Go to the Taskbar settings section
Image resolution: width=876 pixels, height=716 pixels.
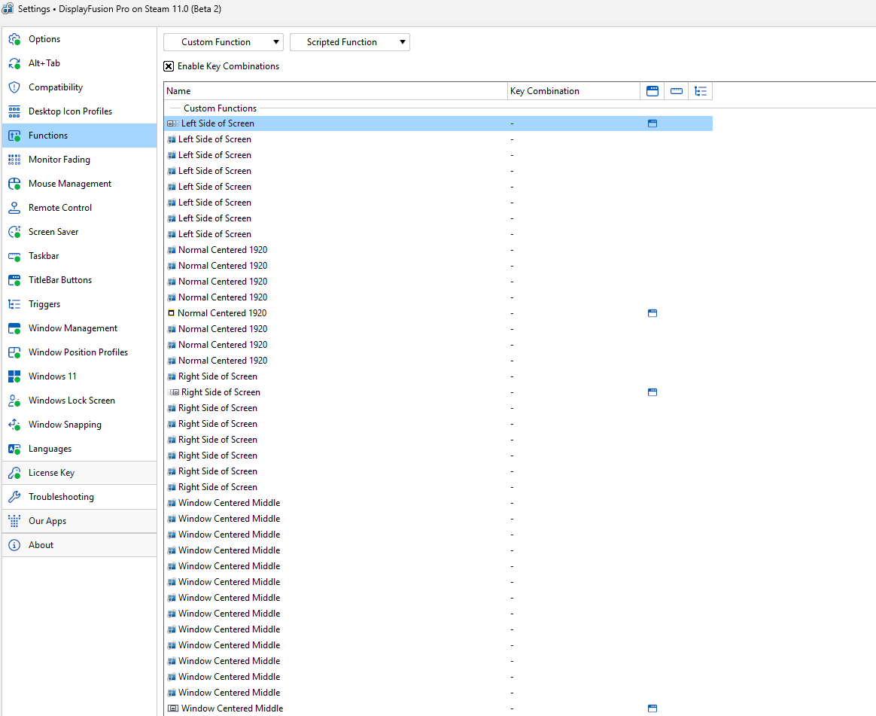click(79, 255)
